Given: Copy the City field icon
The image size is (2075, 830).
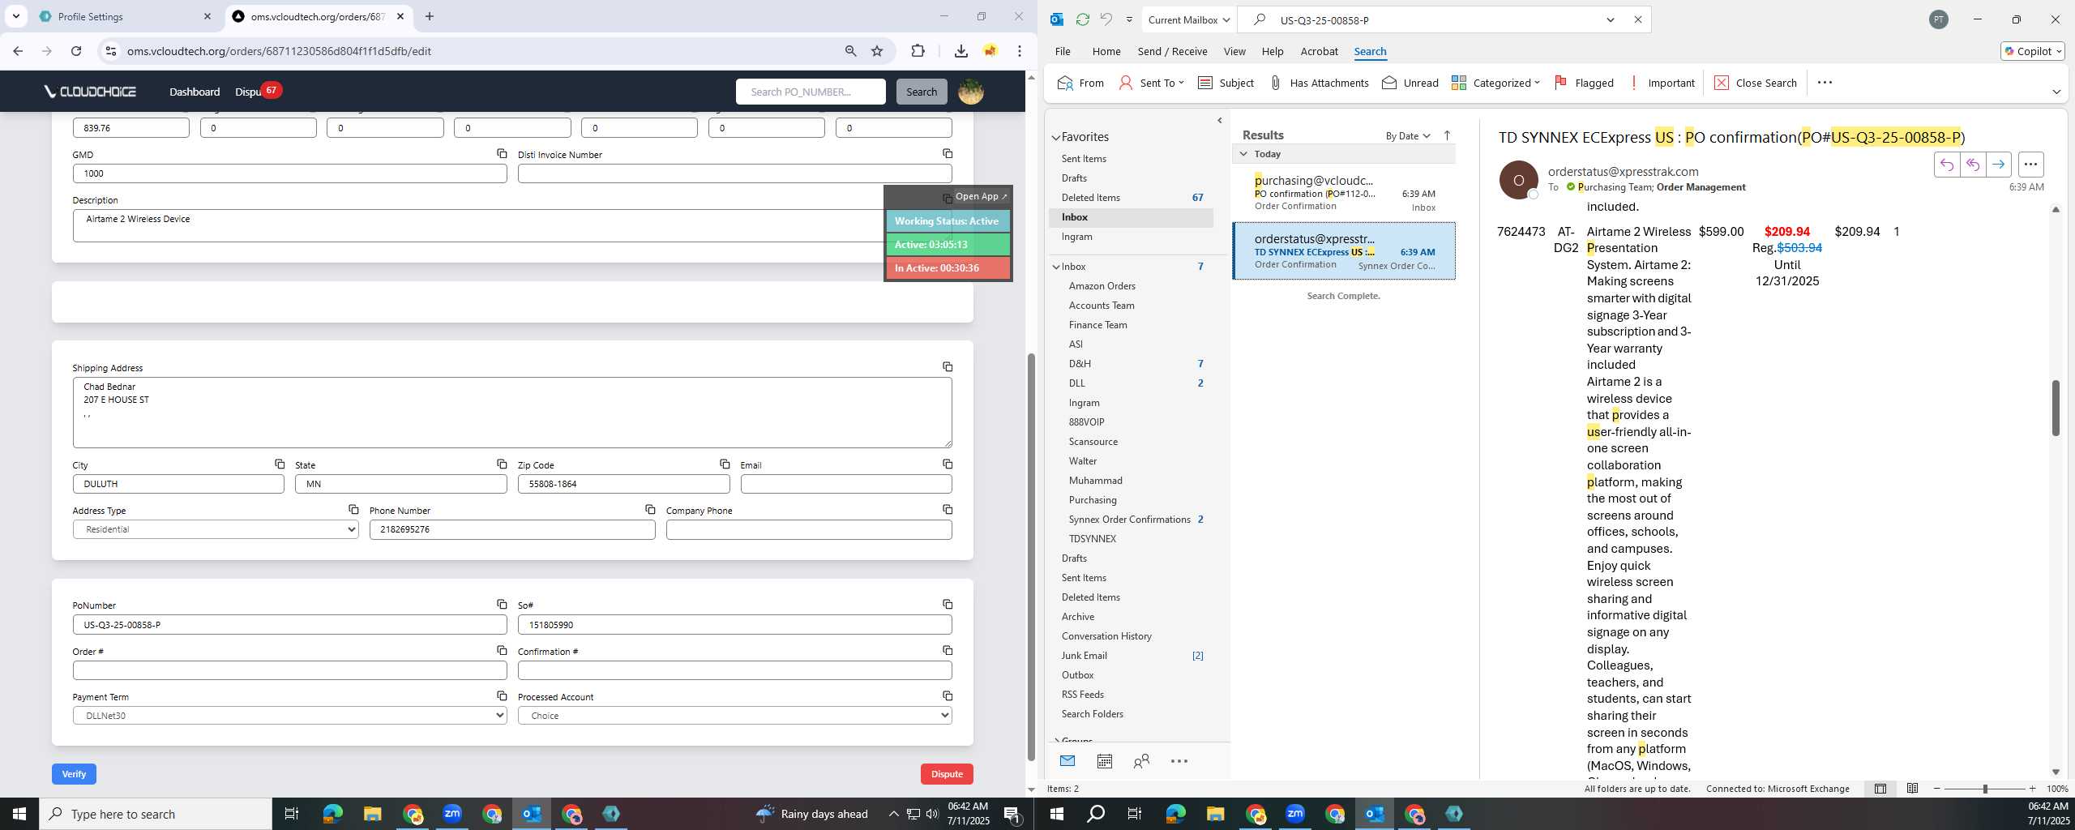Looking at the screenshot, I should click(279, 464).
